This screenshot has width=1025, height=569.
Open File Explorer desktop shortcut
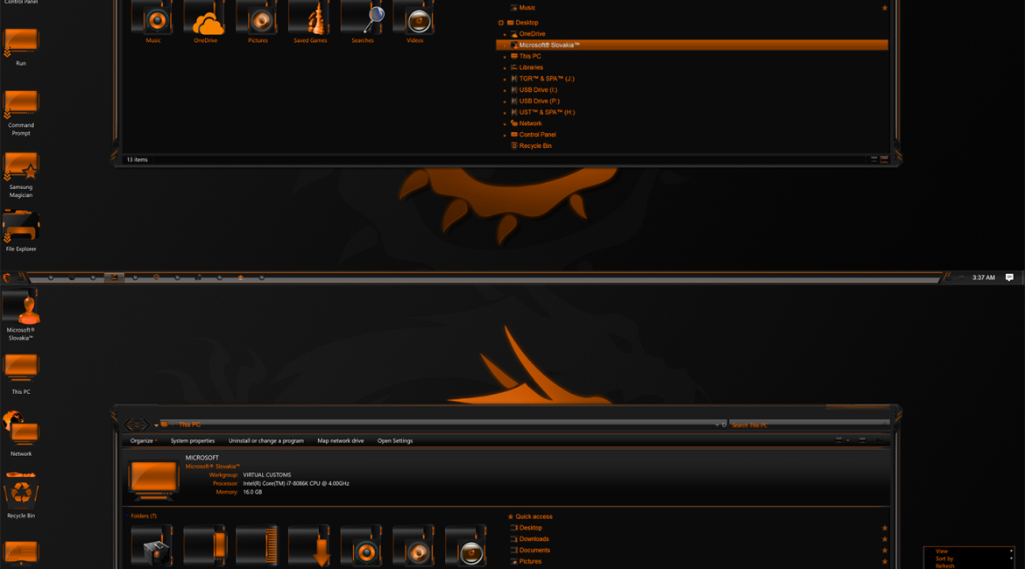point(21,229)
